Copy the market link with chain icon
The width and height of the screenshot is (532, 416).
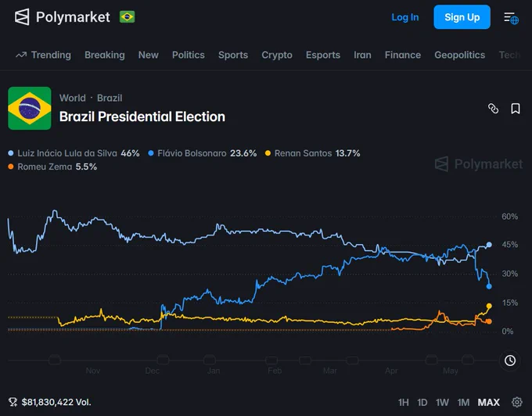494,109
